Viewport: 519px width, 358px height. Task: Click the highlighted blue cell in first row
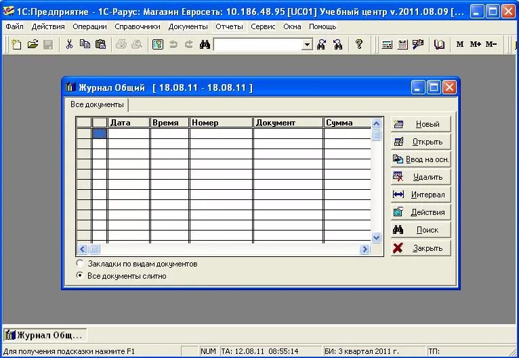point(100,134)
